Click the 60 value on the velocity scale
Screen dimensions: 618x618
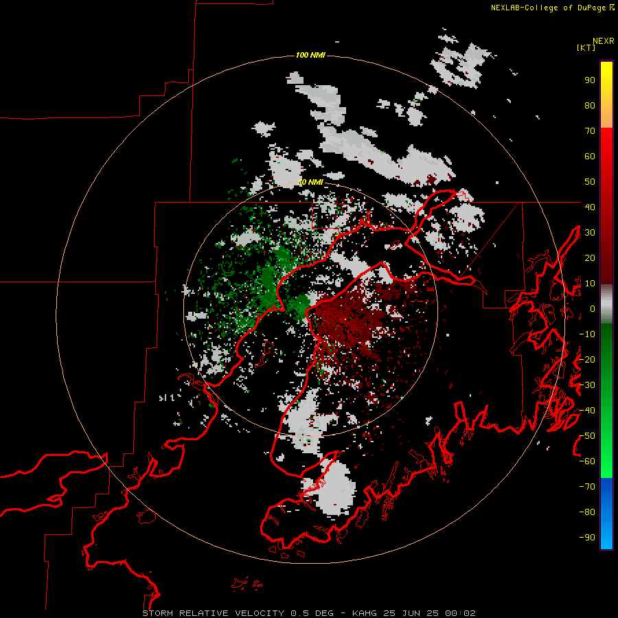coord(590,157)
